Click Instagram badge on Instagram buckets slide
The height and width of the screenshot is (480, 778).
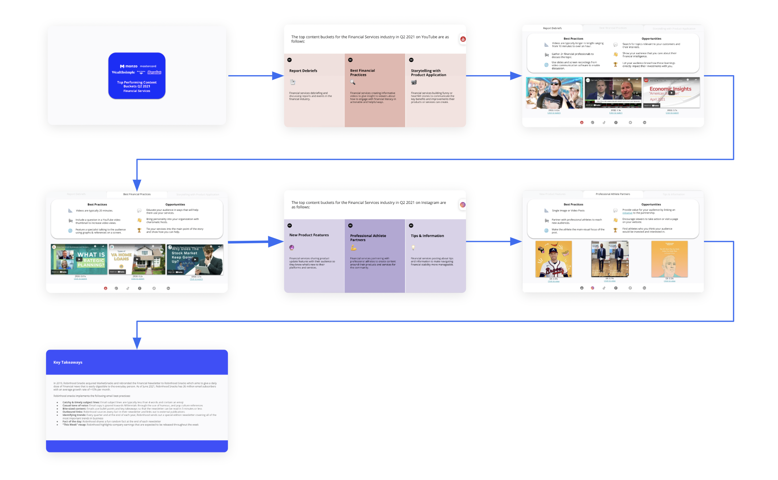[x=463, y=205]
